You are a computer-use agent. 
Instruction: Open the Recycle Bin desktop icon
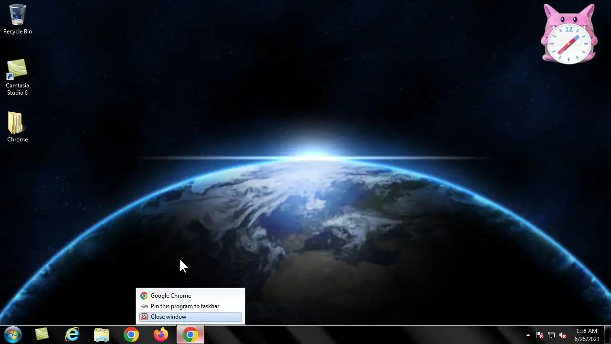pos(18,19)
